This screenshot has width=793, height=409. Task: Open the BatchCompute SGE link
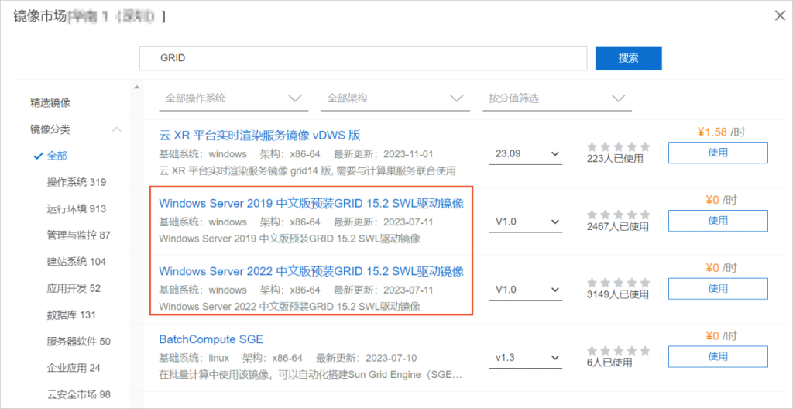click(211, 339)
